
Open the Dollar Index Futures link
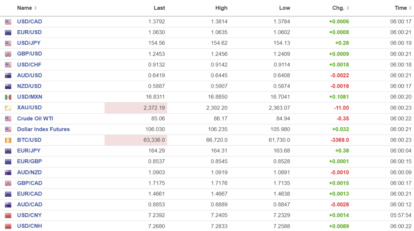click(x=43, y=129)
